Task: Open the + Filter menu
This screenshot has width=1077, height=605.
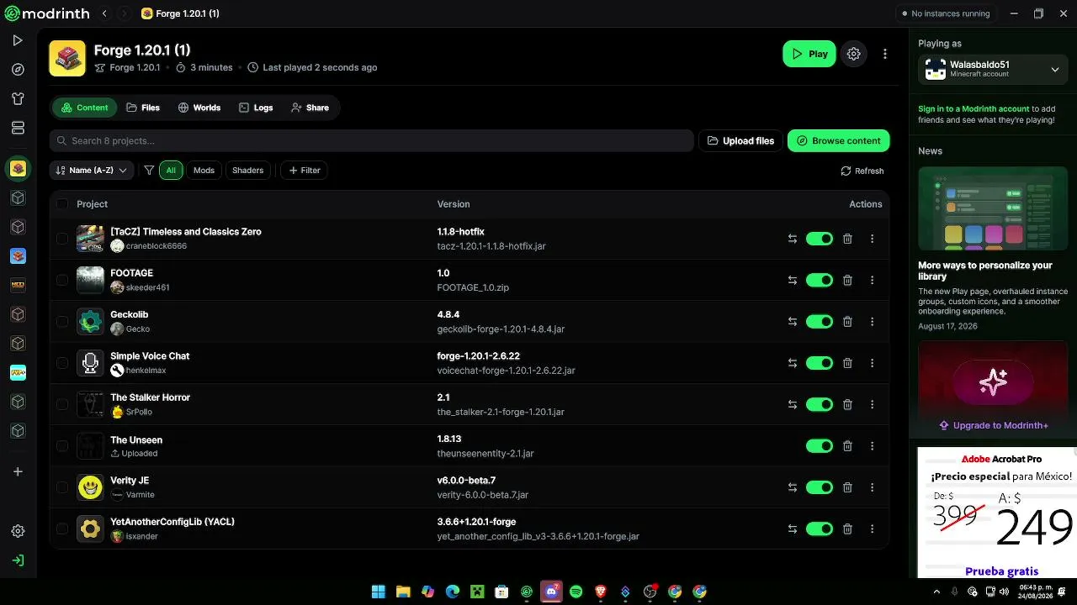Action: (x=304, y=171)
